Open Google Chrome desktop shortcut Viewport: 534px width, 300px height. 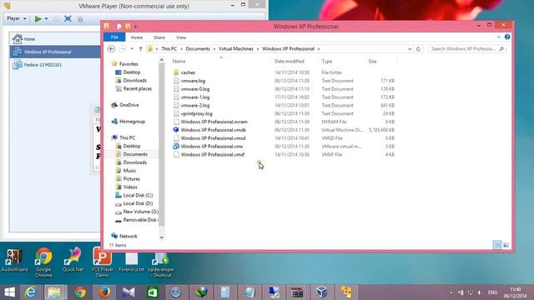tap(43, 262)
